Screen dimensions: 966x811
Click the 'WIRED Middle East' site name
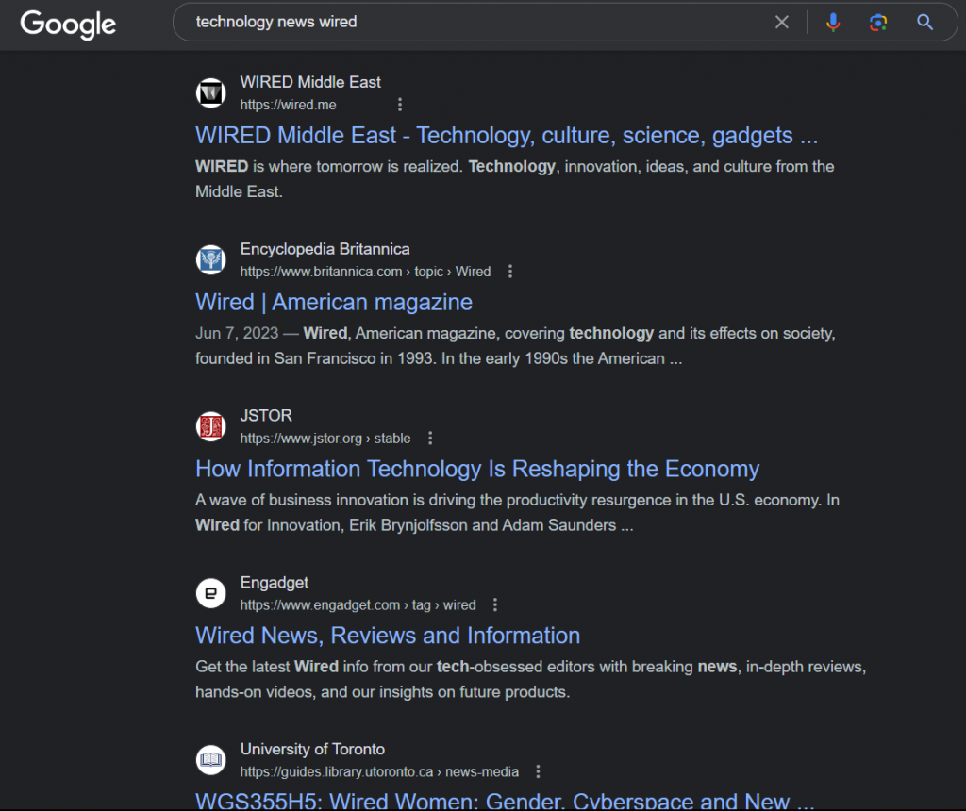click(310, 83)
